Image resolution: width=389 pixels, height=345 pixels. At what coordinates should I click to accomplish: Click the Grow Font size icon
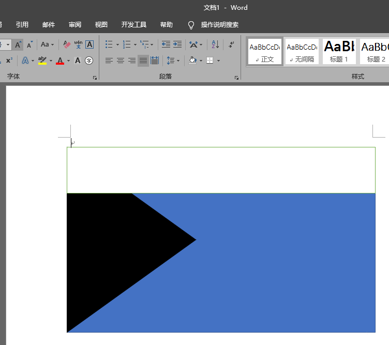(18, 44)
